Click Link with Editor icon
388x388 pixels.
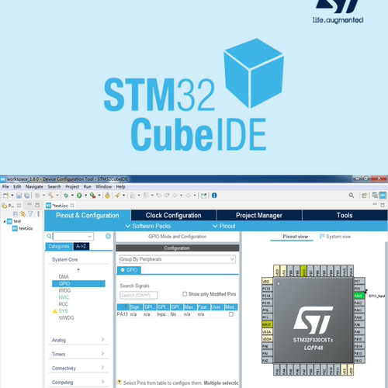(23, 214)
